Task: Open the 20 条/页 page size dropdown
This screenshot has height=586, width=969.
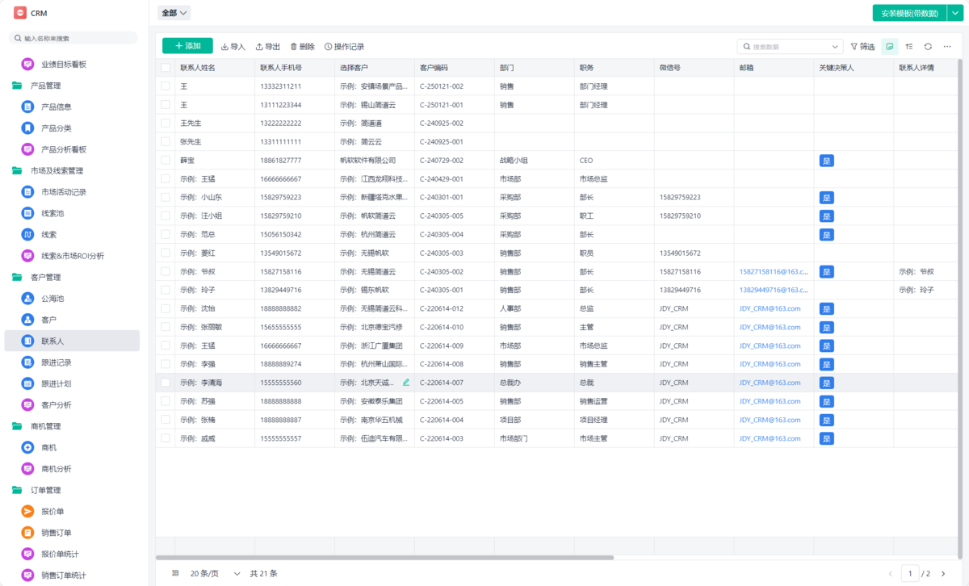Action: [215, 573]
